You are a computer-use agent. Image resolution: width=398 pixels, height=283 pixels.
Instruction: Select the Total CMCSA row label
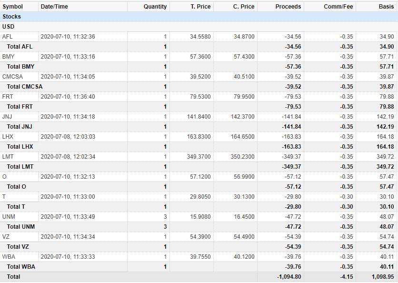coord(25,87)
